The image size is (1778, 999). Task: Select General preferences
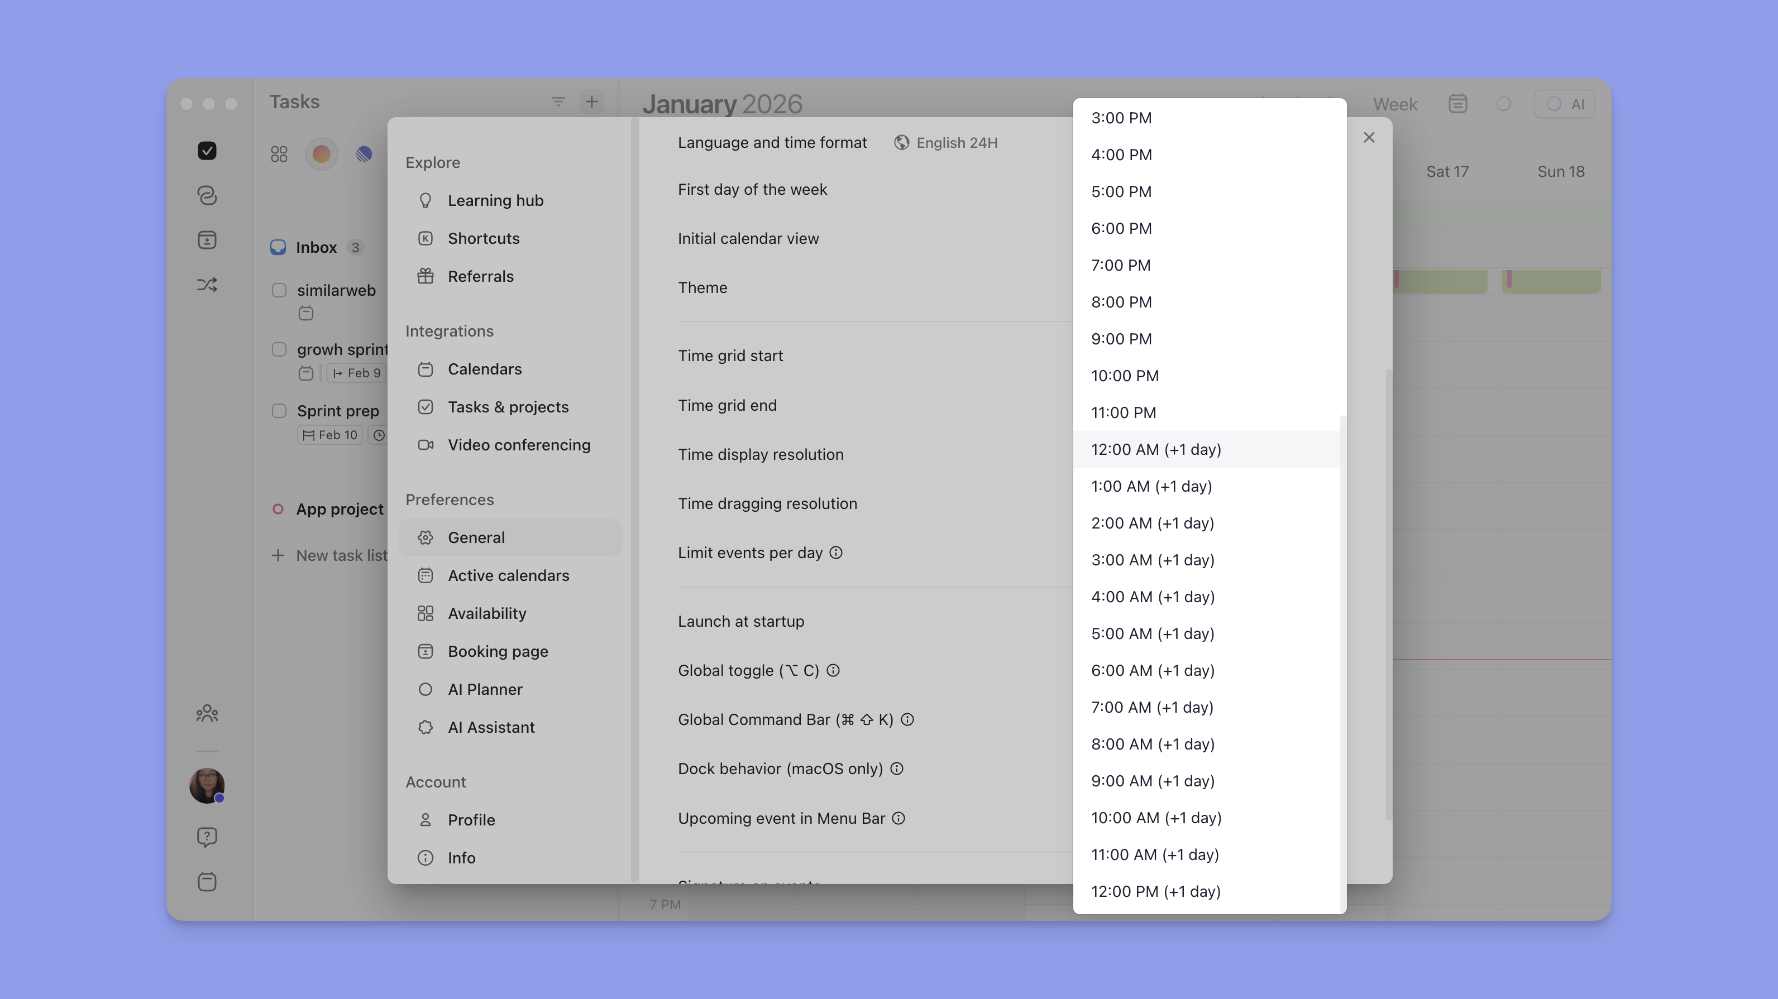510,537
